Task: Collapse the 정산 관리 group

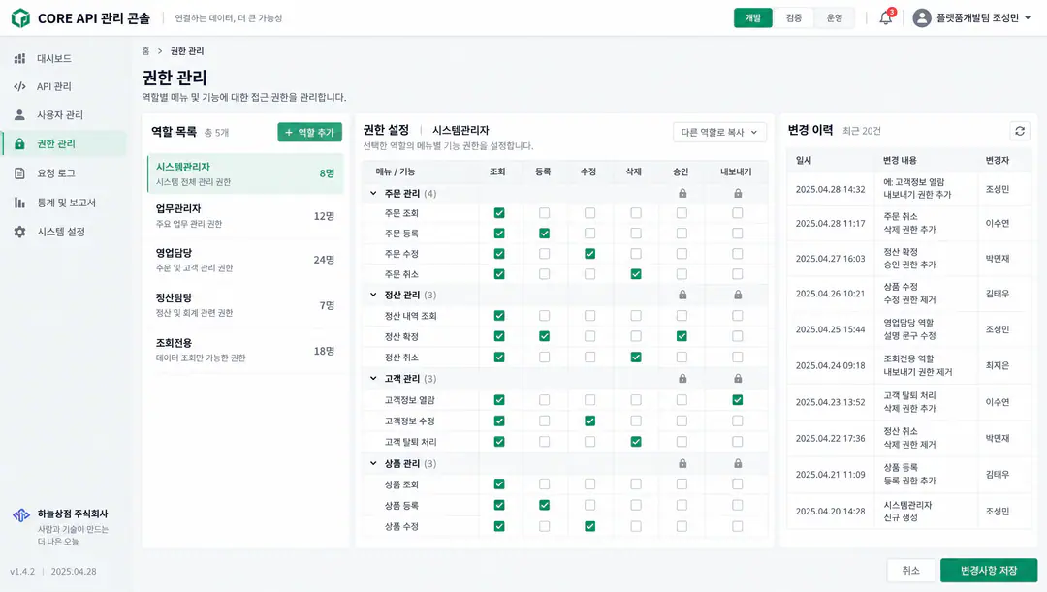Action: [x=373, y=295]
